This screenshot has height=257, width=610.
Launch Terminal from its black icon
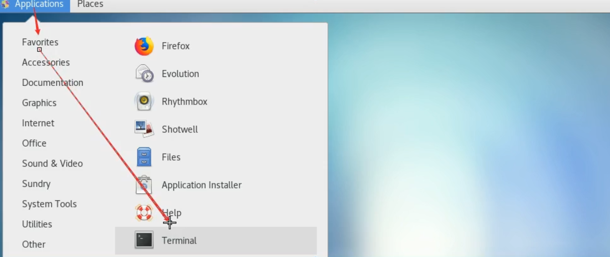[144, 240]
